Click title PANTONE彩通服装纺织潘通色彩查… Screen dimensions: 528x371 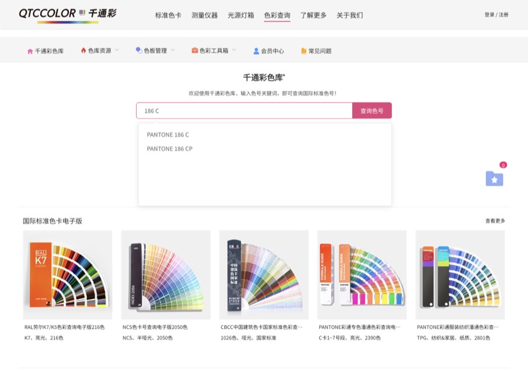[458, 327]
